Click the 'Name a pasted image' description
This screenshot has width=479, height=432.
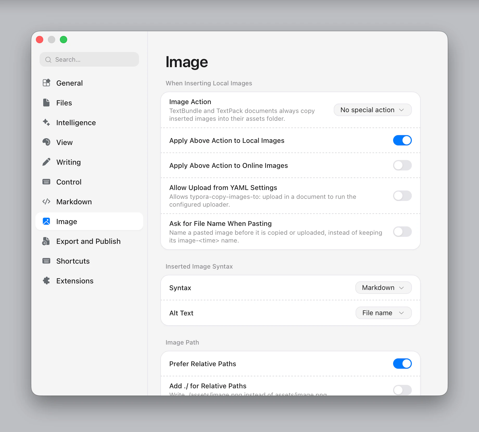coord(276,237)
